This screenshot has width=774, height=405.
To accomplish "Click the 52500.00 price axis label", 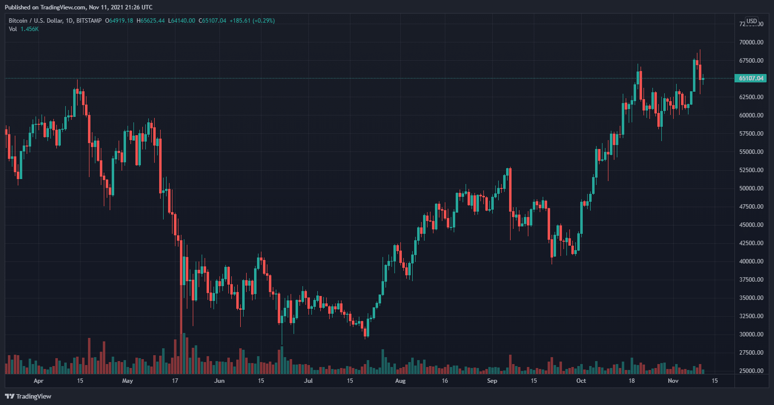I will click(x=751, y=170).
